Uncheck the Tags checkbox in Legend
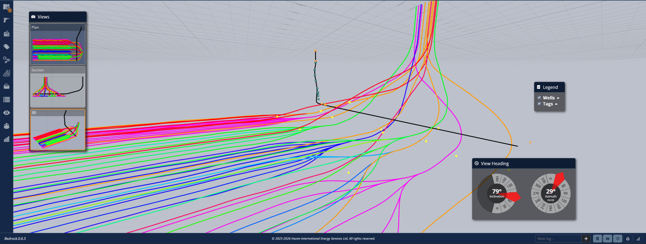The image size is (646, 244). coord(539,103)
